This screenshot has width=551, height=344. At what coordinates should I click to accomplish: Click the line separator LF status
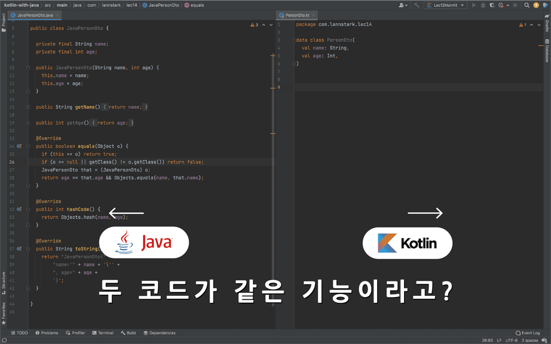tap(499, 341)
